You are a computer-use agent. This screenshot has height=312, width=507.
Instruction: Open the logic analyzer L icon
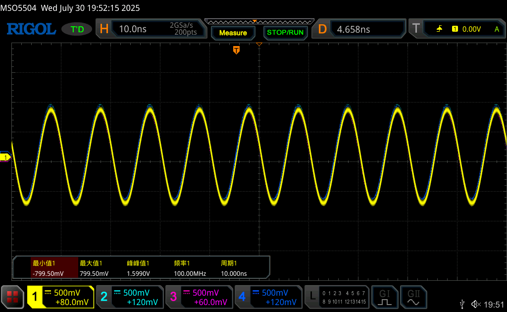(x=312, y=296)
